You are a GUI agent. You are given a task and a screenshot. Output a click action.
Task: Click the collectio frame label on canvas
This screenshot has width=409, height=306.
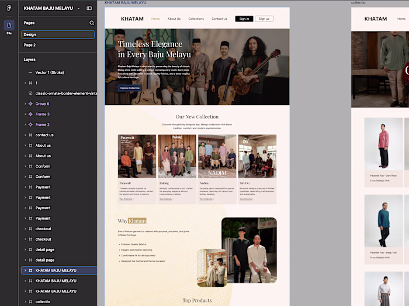point(358,2)
